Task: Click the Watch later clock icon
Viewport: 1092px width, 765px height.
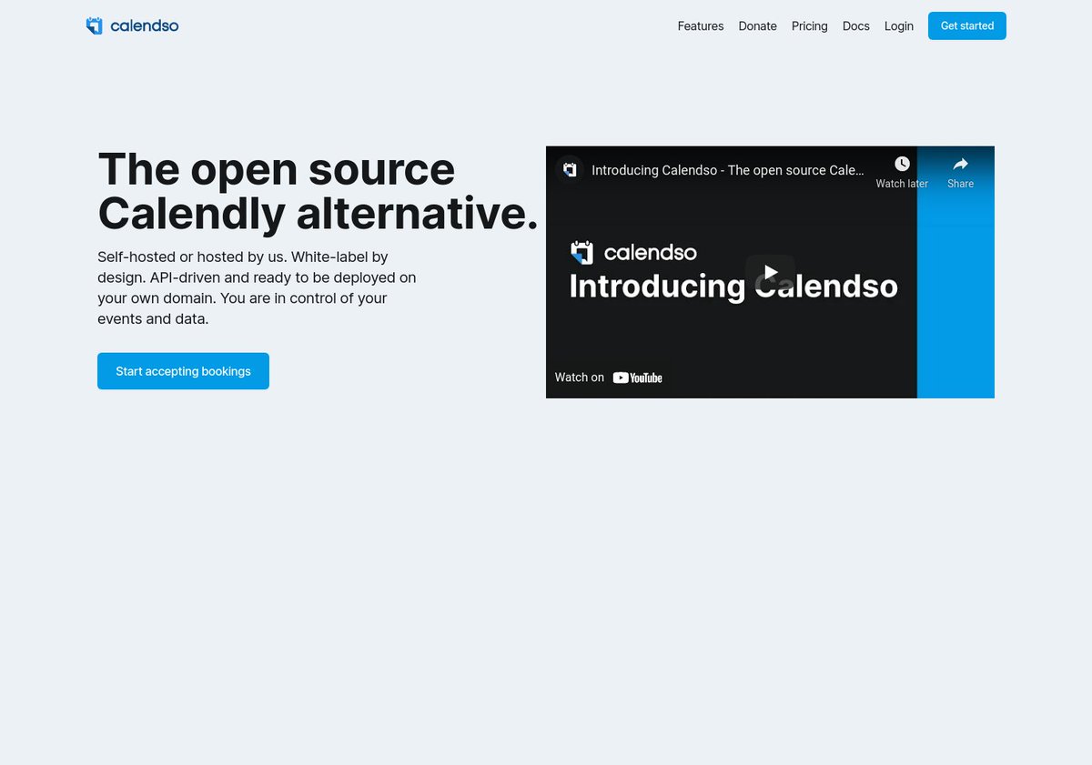Action: click(902, 164)
